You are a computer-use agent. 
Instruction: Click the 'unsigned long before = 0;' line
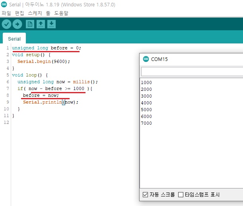point(47,48)
